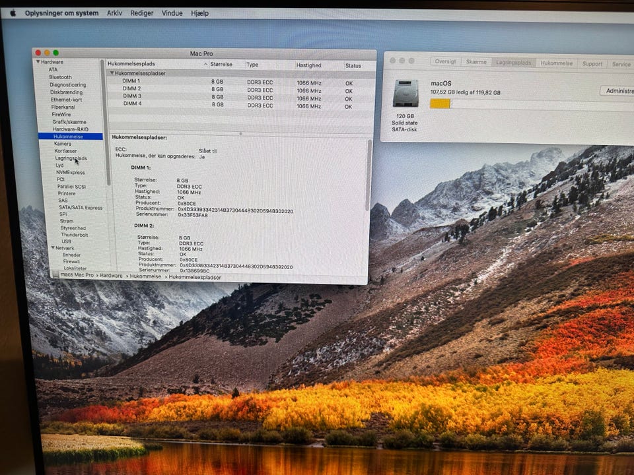Open the Hjælp menu
Screen dimensions: 634x475
point(199,13)
